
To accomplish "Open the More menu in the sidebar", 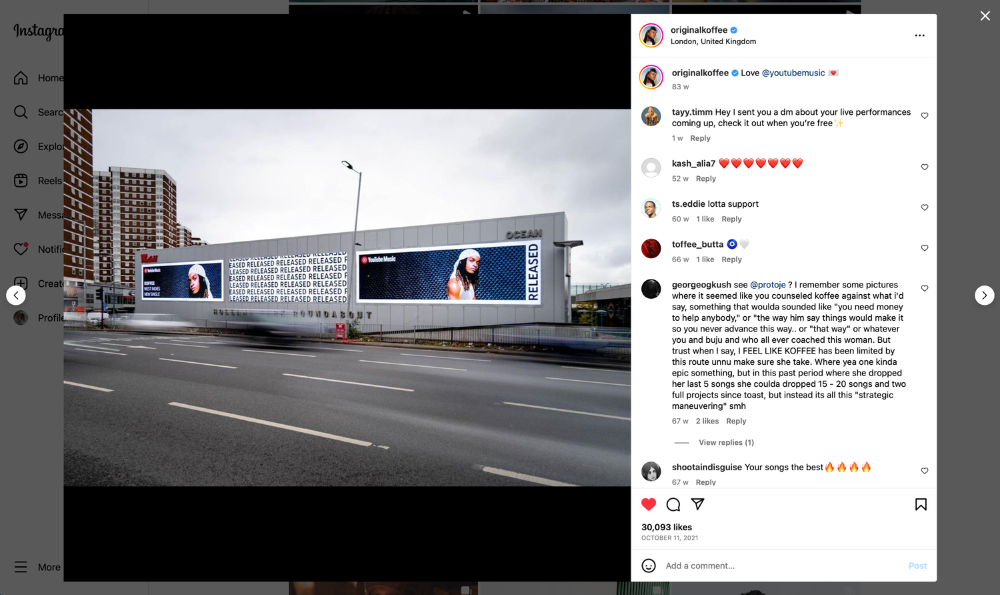I will (x=37, y=567).
